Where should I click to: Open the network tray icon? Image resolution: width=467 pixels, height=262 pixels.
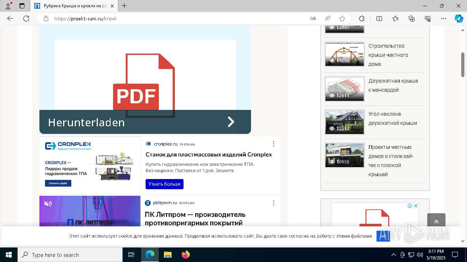(411, 255)
